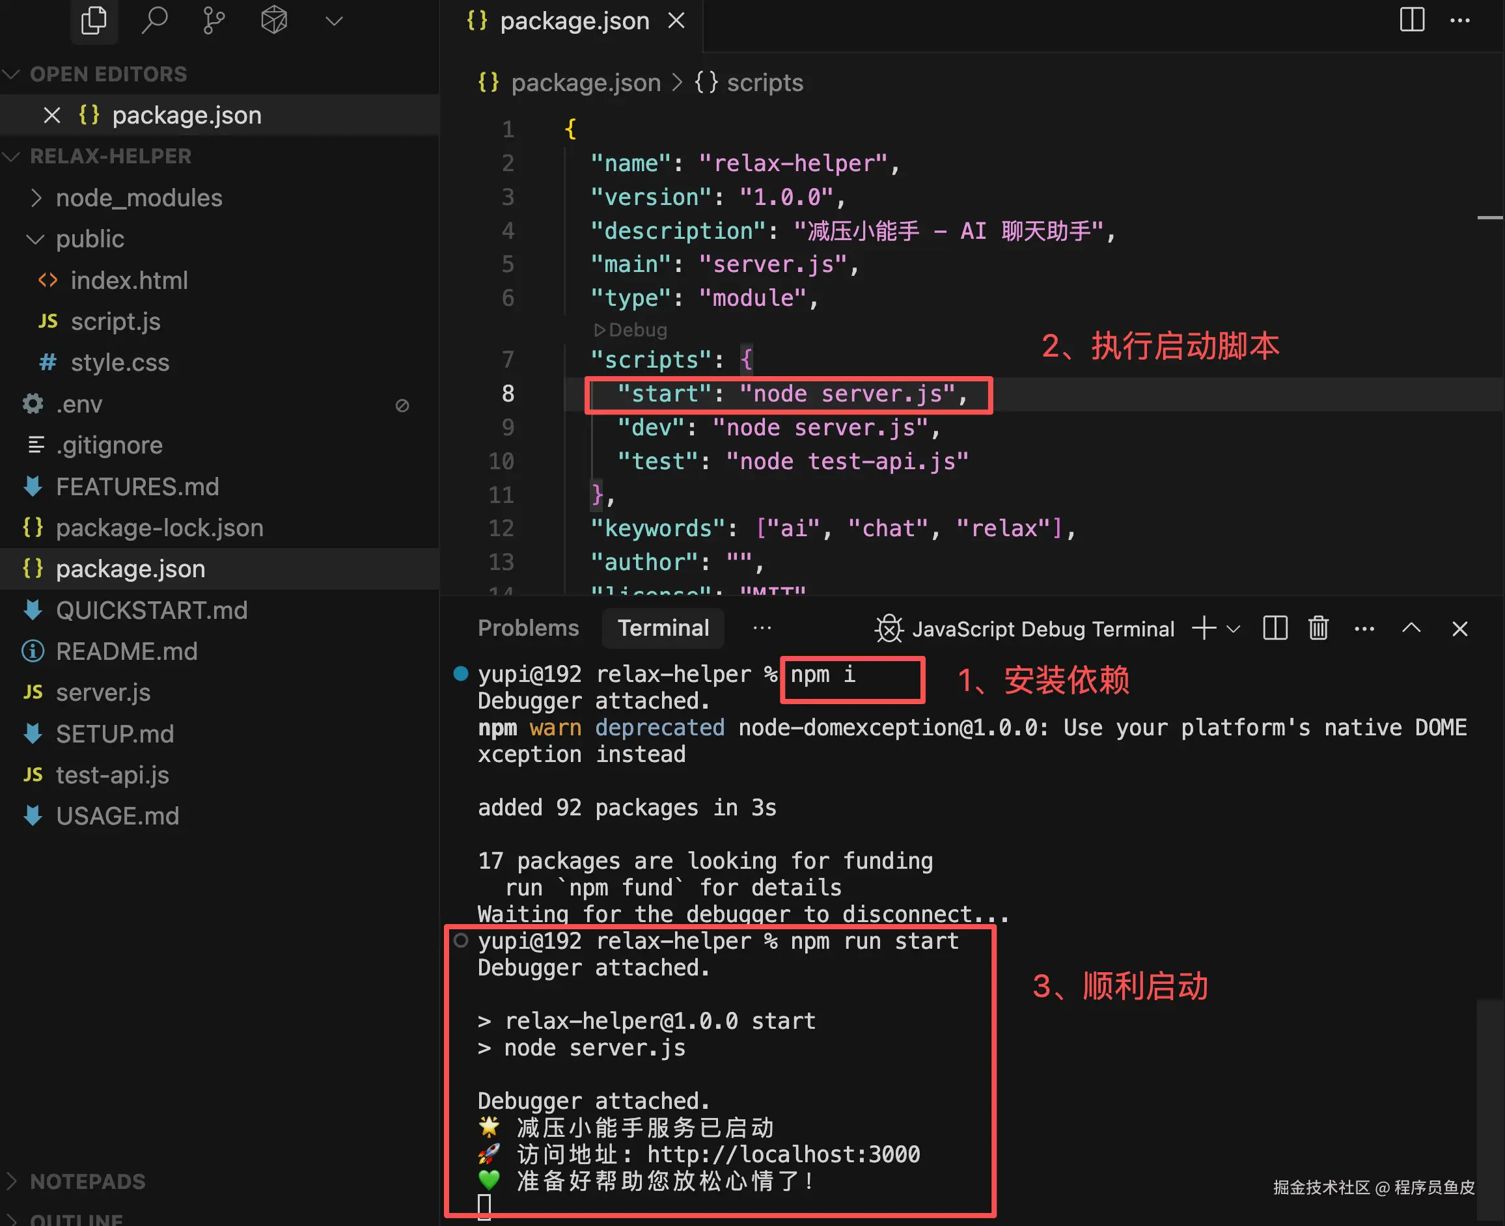Image resolution: width=1505 pixels, height=1226 pixels.
Task: Open terminal launch profile dropdown arrow
Action: coord(1234,629)
